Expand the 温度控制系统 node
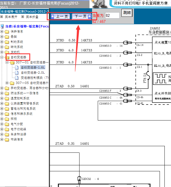 coord(2,98)
